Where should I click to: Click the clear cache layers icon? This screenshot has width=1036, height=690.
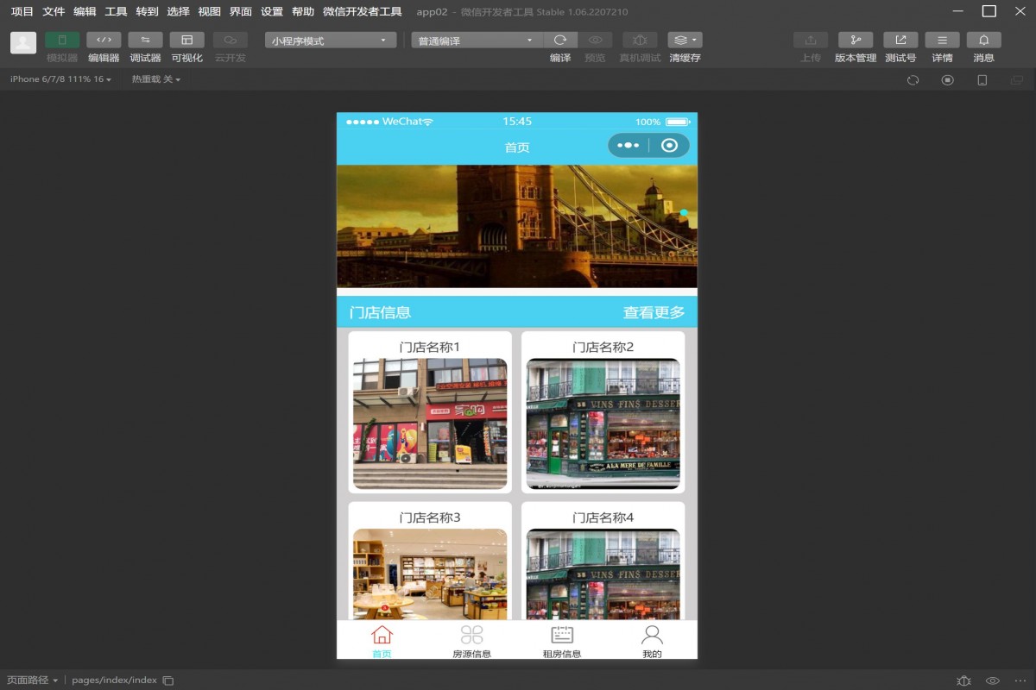(x=684, y=41)
